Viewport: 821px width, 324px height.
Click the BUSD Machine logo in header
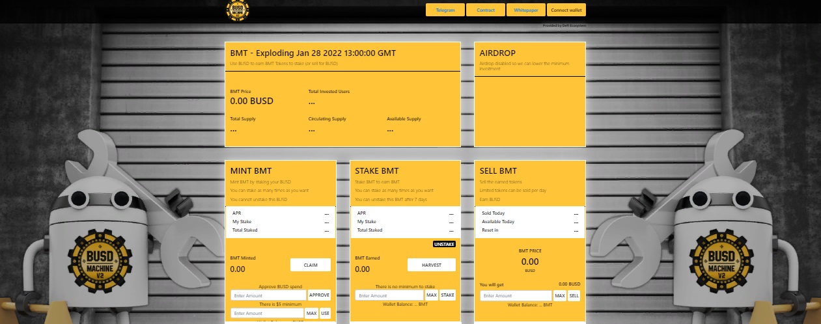[x=238, y=9]
